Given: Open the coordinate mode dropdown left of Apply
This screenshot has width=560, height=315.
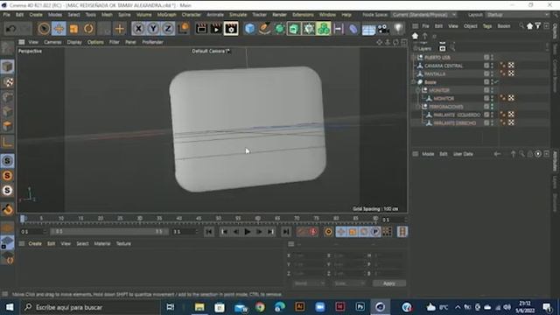Looking at the screenshot, I should (309, 283).
